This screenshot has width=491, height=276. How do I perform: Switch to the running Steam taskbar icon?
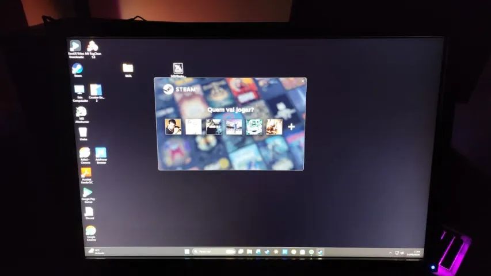point(320,252)
